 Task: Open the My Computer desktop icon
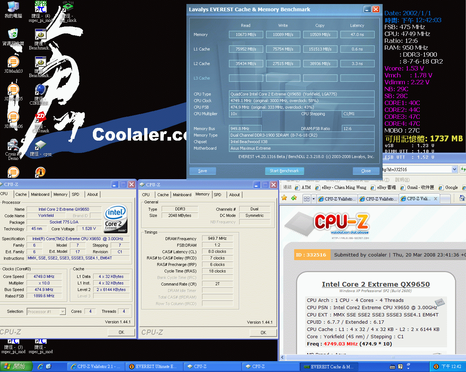(13, 9)
